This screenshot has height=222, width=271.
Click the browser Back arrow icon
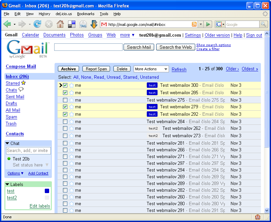click(x=7, y=24)
